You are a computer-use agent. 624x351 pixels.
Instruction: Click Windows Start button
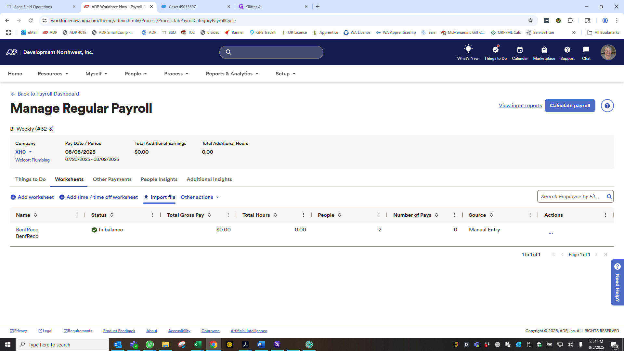click(8, 344)
